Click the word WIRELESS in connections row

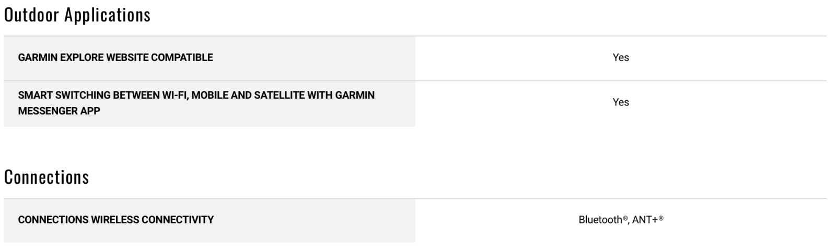coord(114,220)
